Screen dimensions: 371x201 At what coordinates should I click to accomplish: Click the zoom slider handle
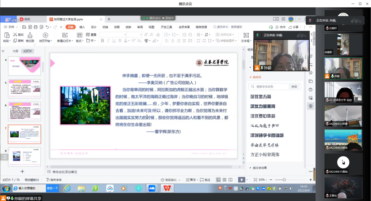[284, 180]
